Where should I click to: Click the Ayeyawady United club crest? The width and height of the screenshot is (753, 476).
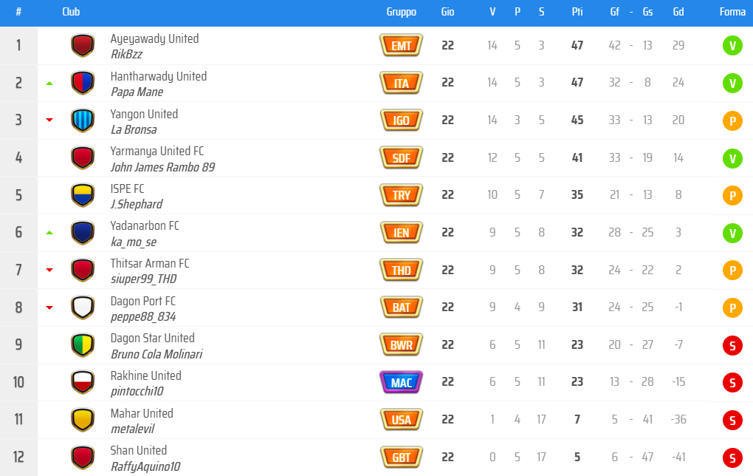tap(83, 46)
